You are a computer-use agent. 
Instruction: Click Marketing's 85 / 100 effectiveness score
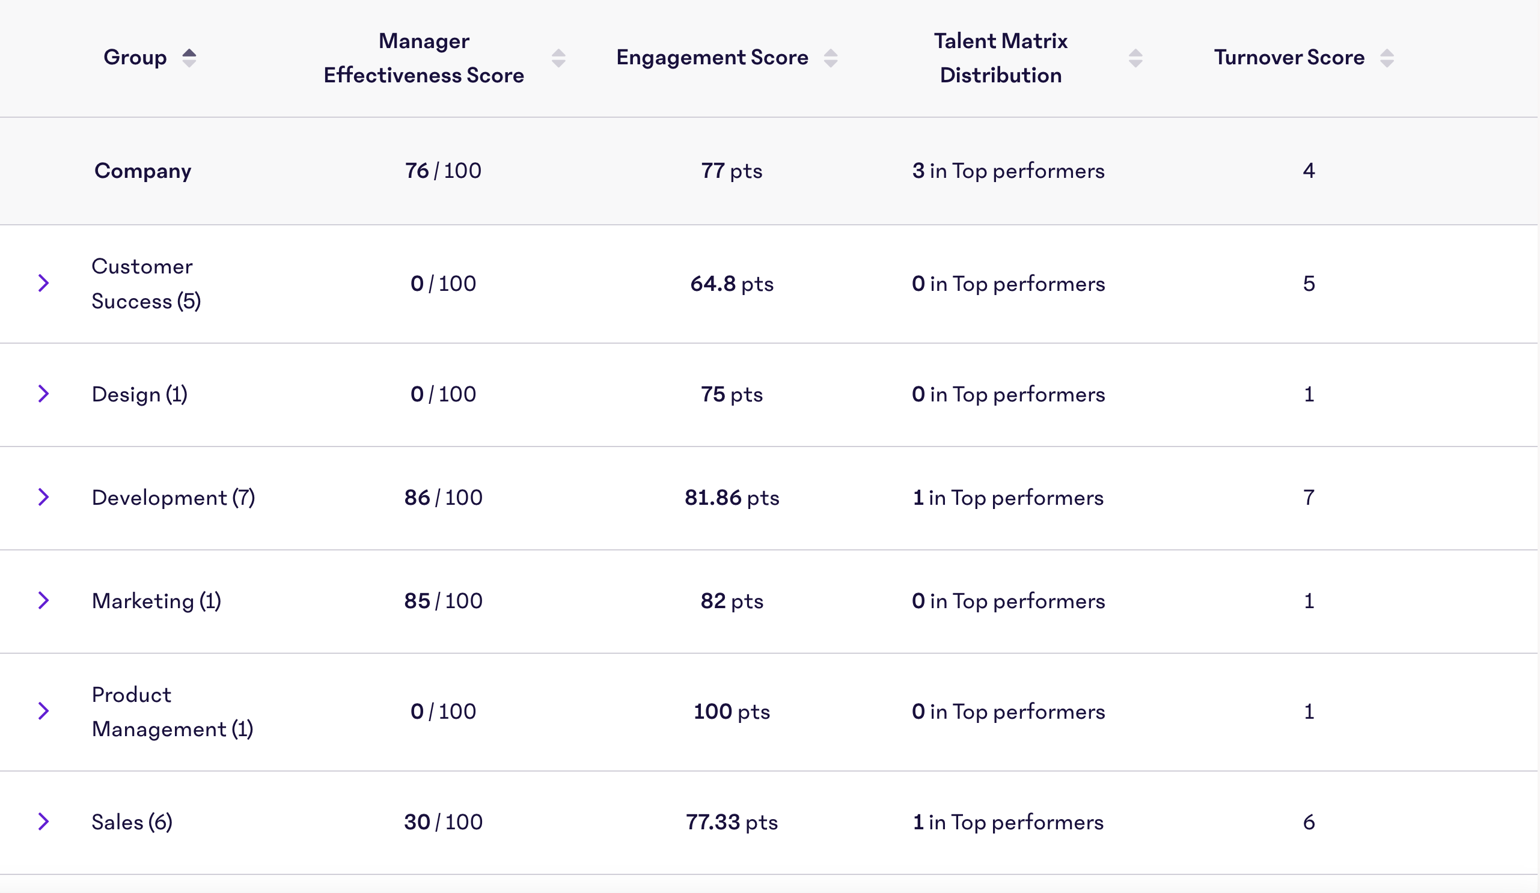444,601
